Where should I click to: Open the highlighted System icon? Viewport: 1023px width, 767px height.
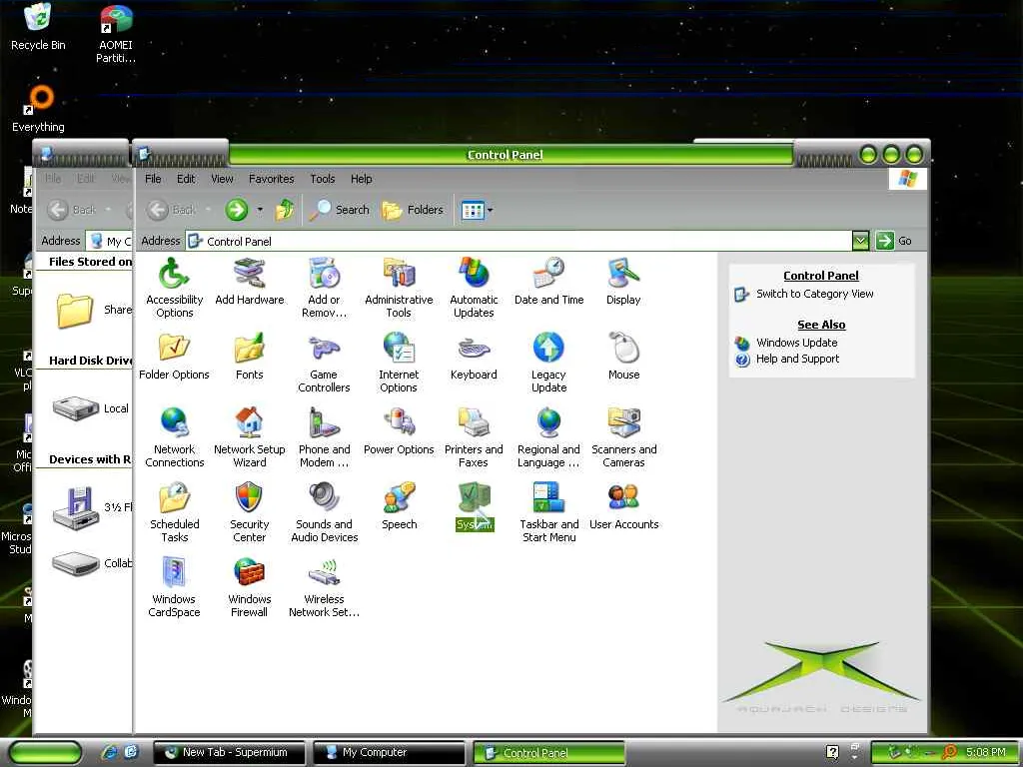(475, 506)
